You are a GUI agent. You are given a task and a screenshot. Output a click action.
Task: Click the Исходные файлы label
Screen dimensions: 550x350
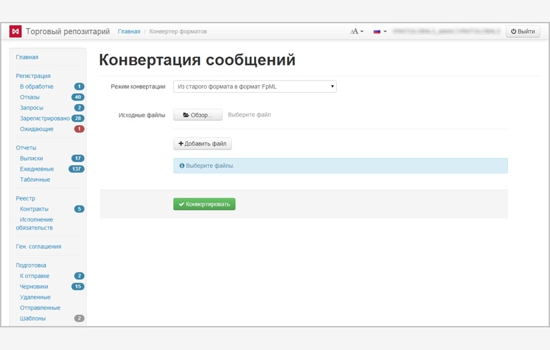click(142, 115)
